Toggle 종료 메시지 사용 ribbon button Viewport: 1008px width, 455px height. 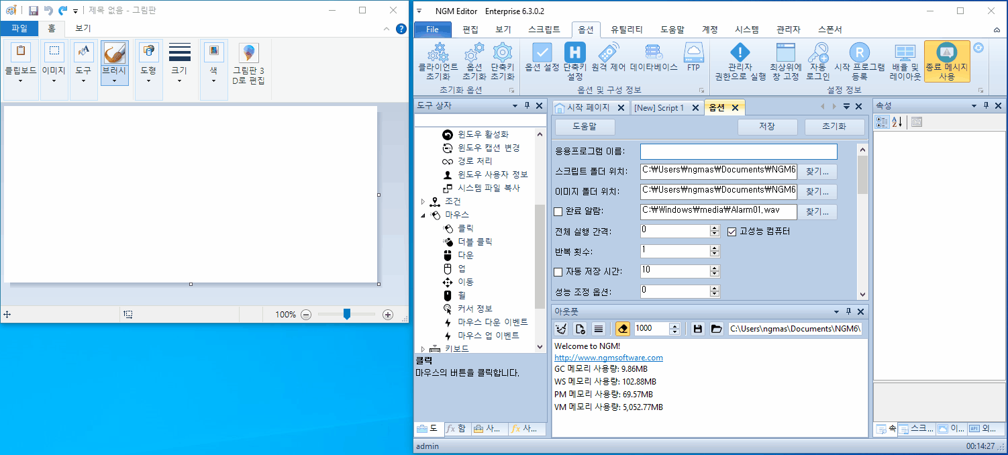pyautogui.click(x=947, y=61)
